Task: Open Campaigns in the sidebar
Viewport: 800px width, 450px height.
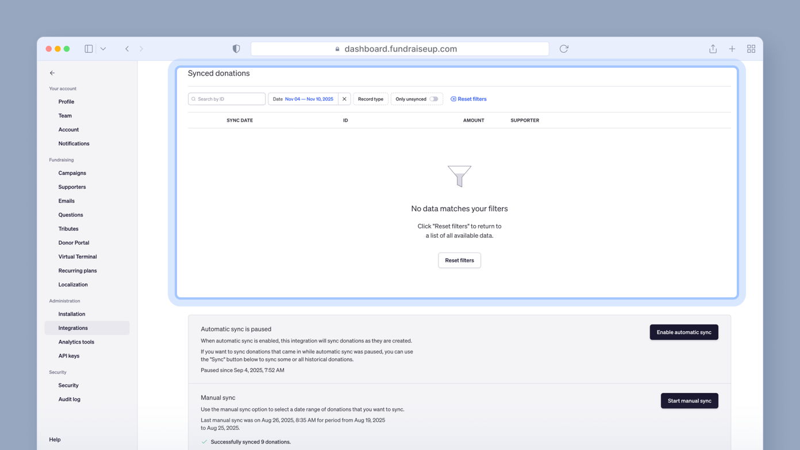Action: pyautogui.click(x=72, y=173)
